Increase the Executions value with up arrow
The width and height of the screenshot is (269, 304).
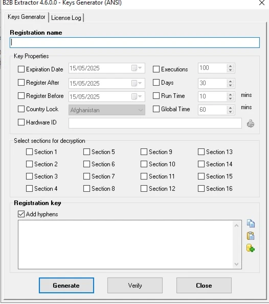230,66
